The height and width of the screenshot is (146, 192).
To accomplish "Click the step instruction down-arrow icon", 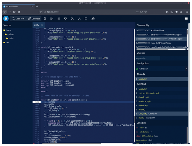I will point(79,19).
